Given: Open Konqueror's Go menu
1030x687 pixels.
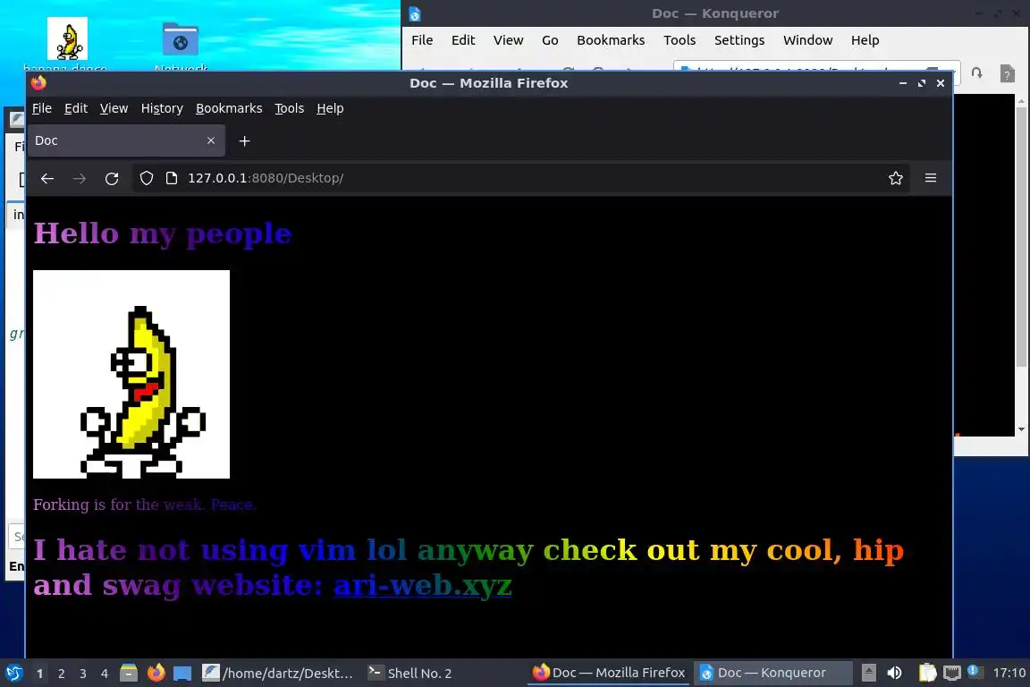Looking at the screenshot, I should point(550,40).
